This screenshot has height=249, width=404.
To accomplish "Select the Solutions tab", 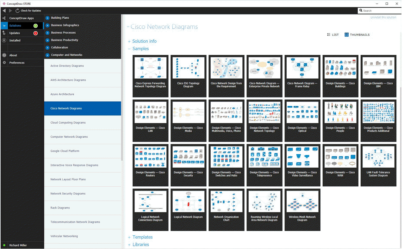I will point(22,26).
